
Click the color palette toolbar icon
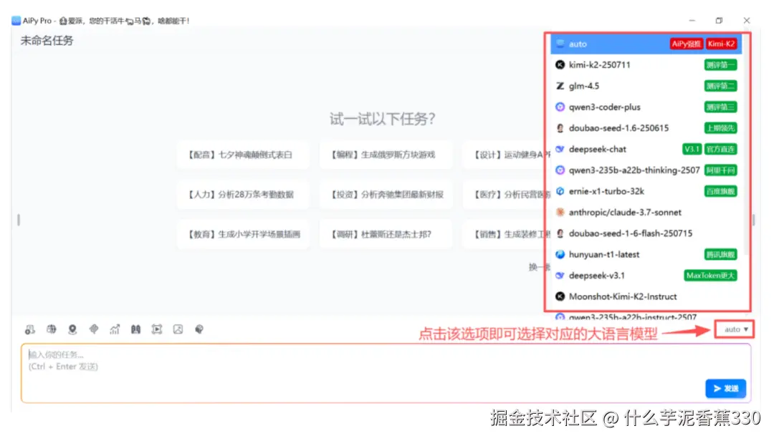point(199,329)
